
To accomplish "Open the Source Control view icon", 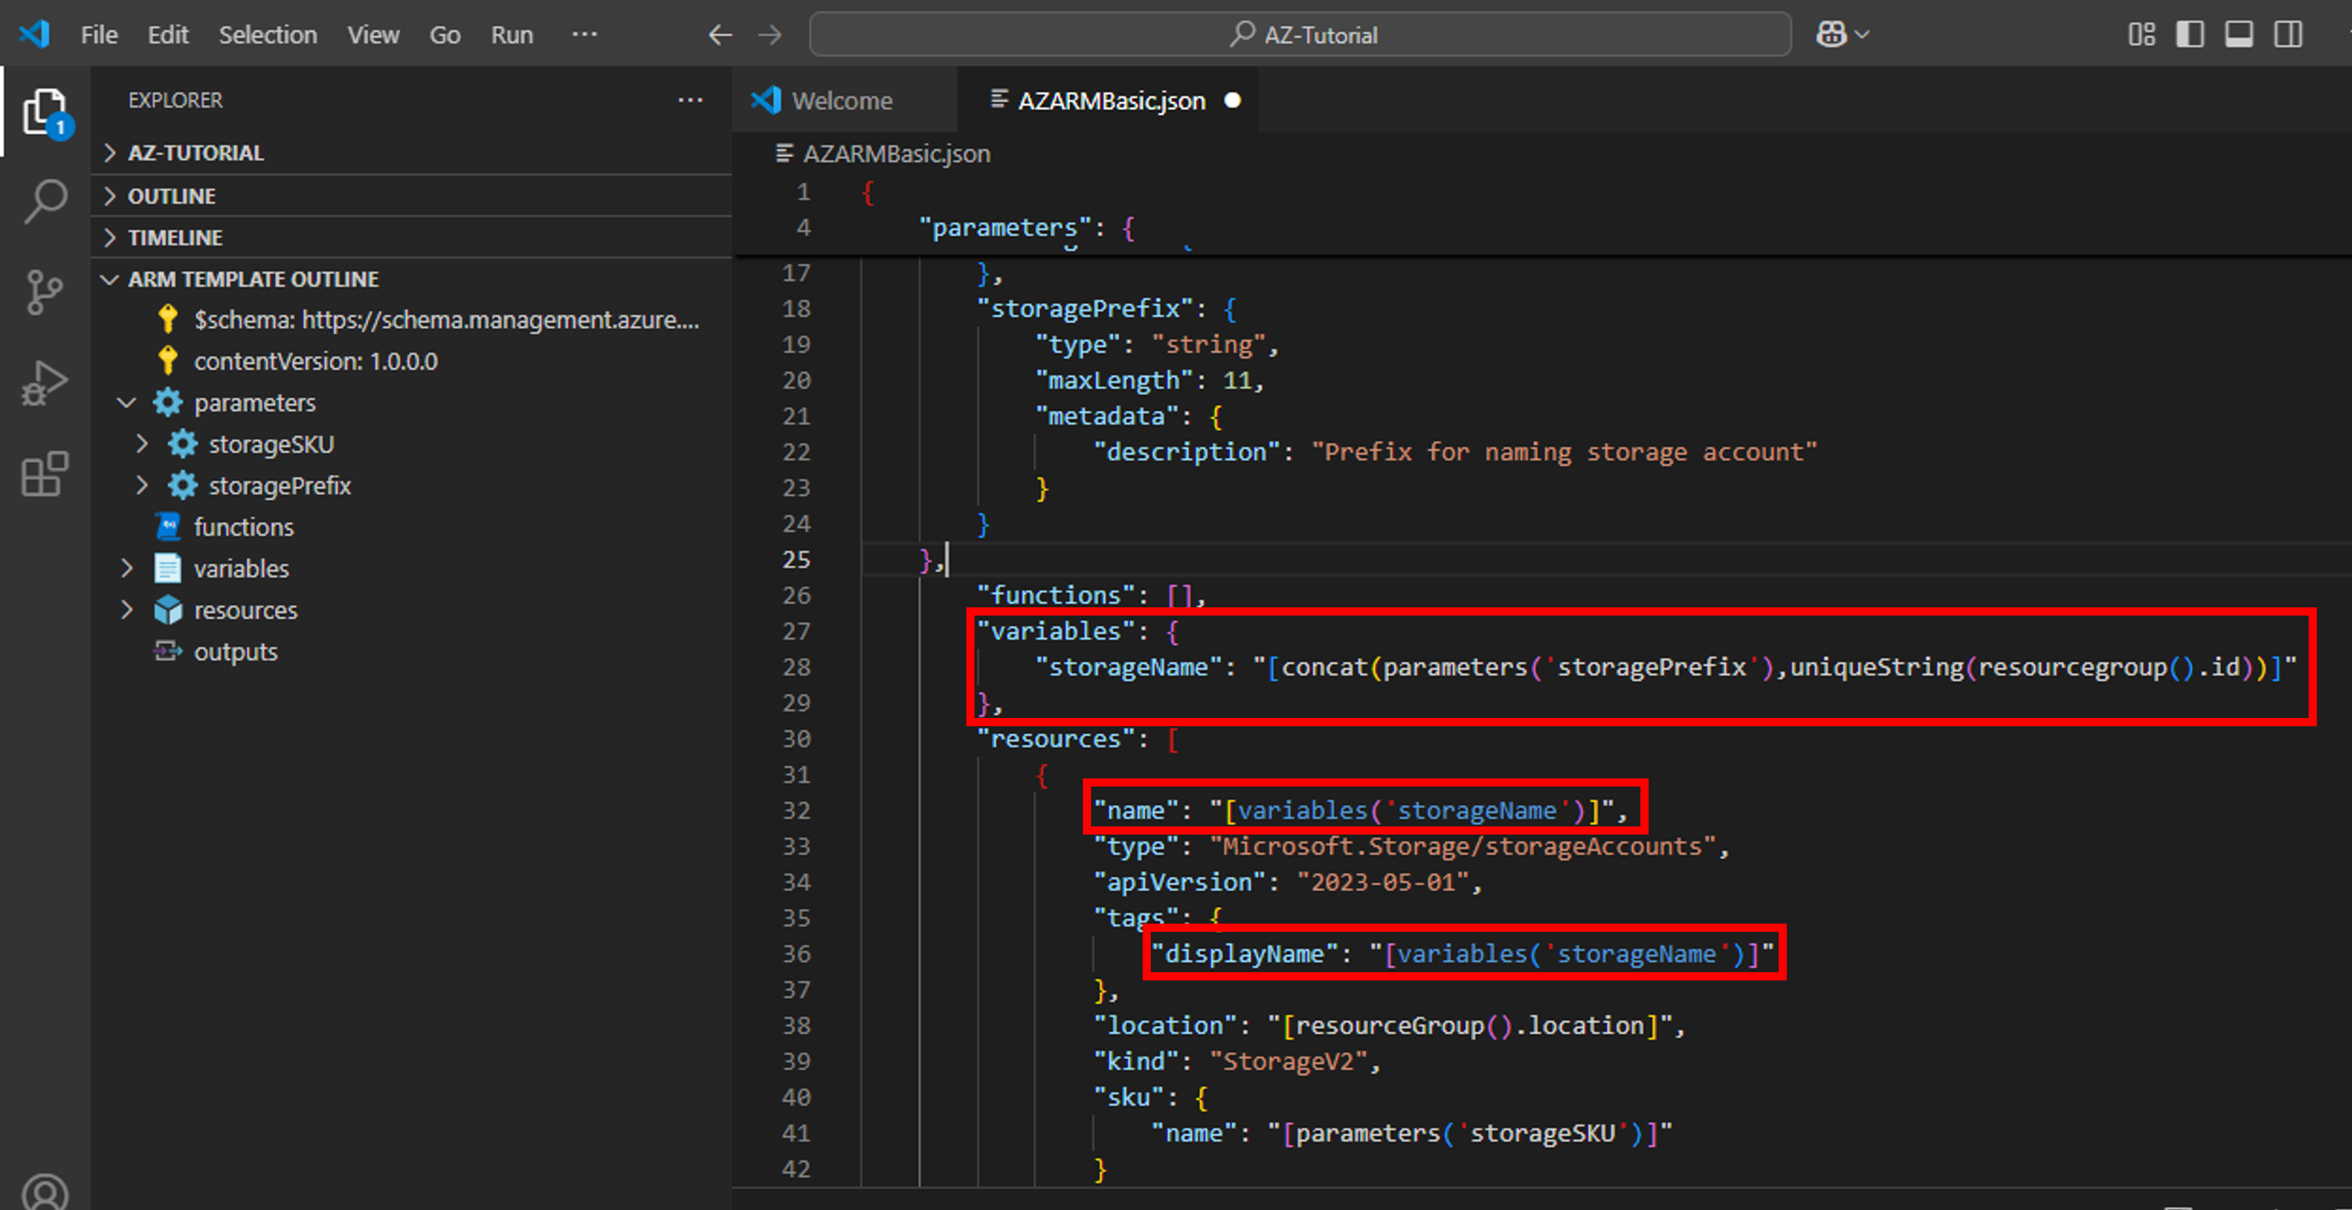I will (45, 292).
